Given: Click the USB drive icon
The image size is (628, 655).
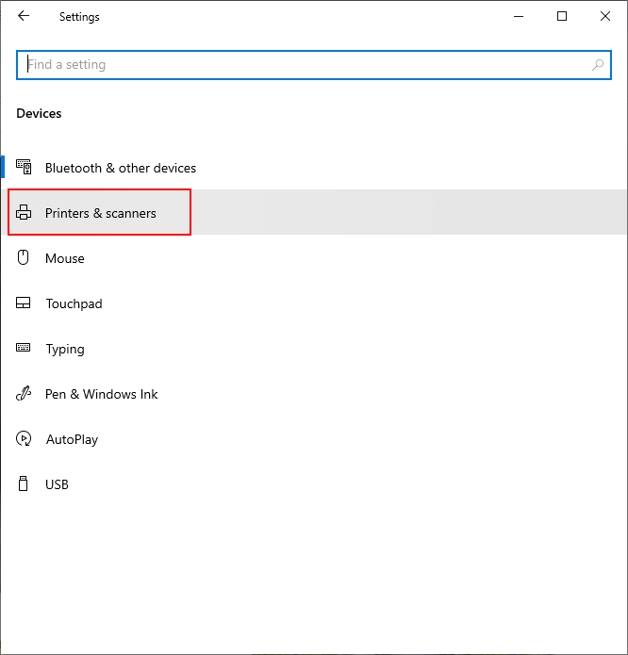Looking at the screenshot, I should [24, 484].
